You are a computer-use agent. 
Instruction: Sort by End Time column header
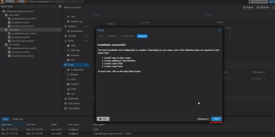(38, 124)
